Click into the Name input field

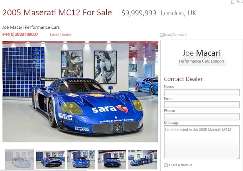tap(201, 93)
